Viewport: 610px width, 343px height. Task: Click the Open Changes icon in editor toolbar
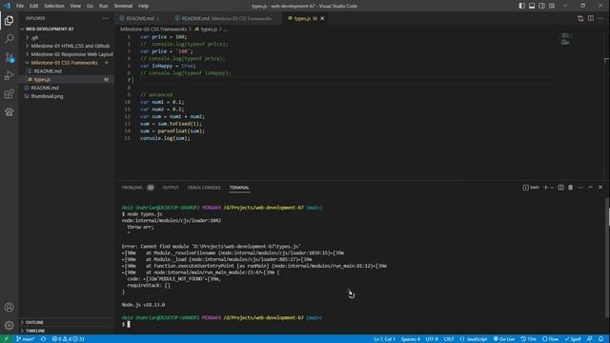tap(580, 18)
